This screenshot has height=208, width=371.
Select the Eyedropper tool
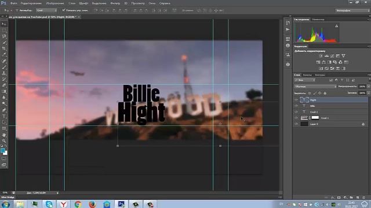pyautogui.click(x=4, y=55)
